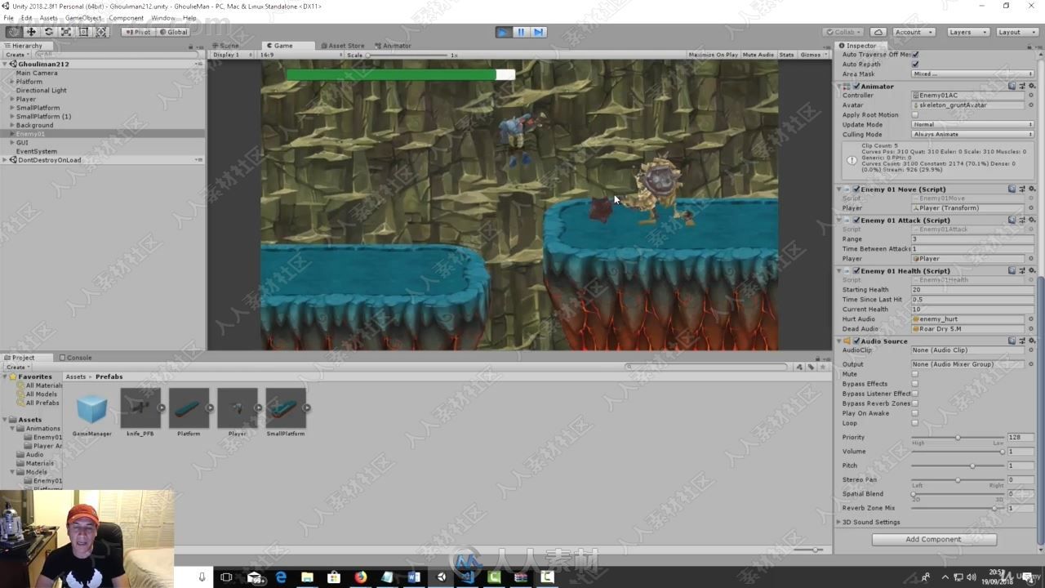This screenshot has height=588, width=1045.
Task: Click the Step frame button
Action: click(x=539, y=32)
